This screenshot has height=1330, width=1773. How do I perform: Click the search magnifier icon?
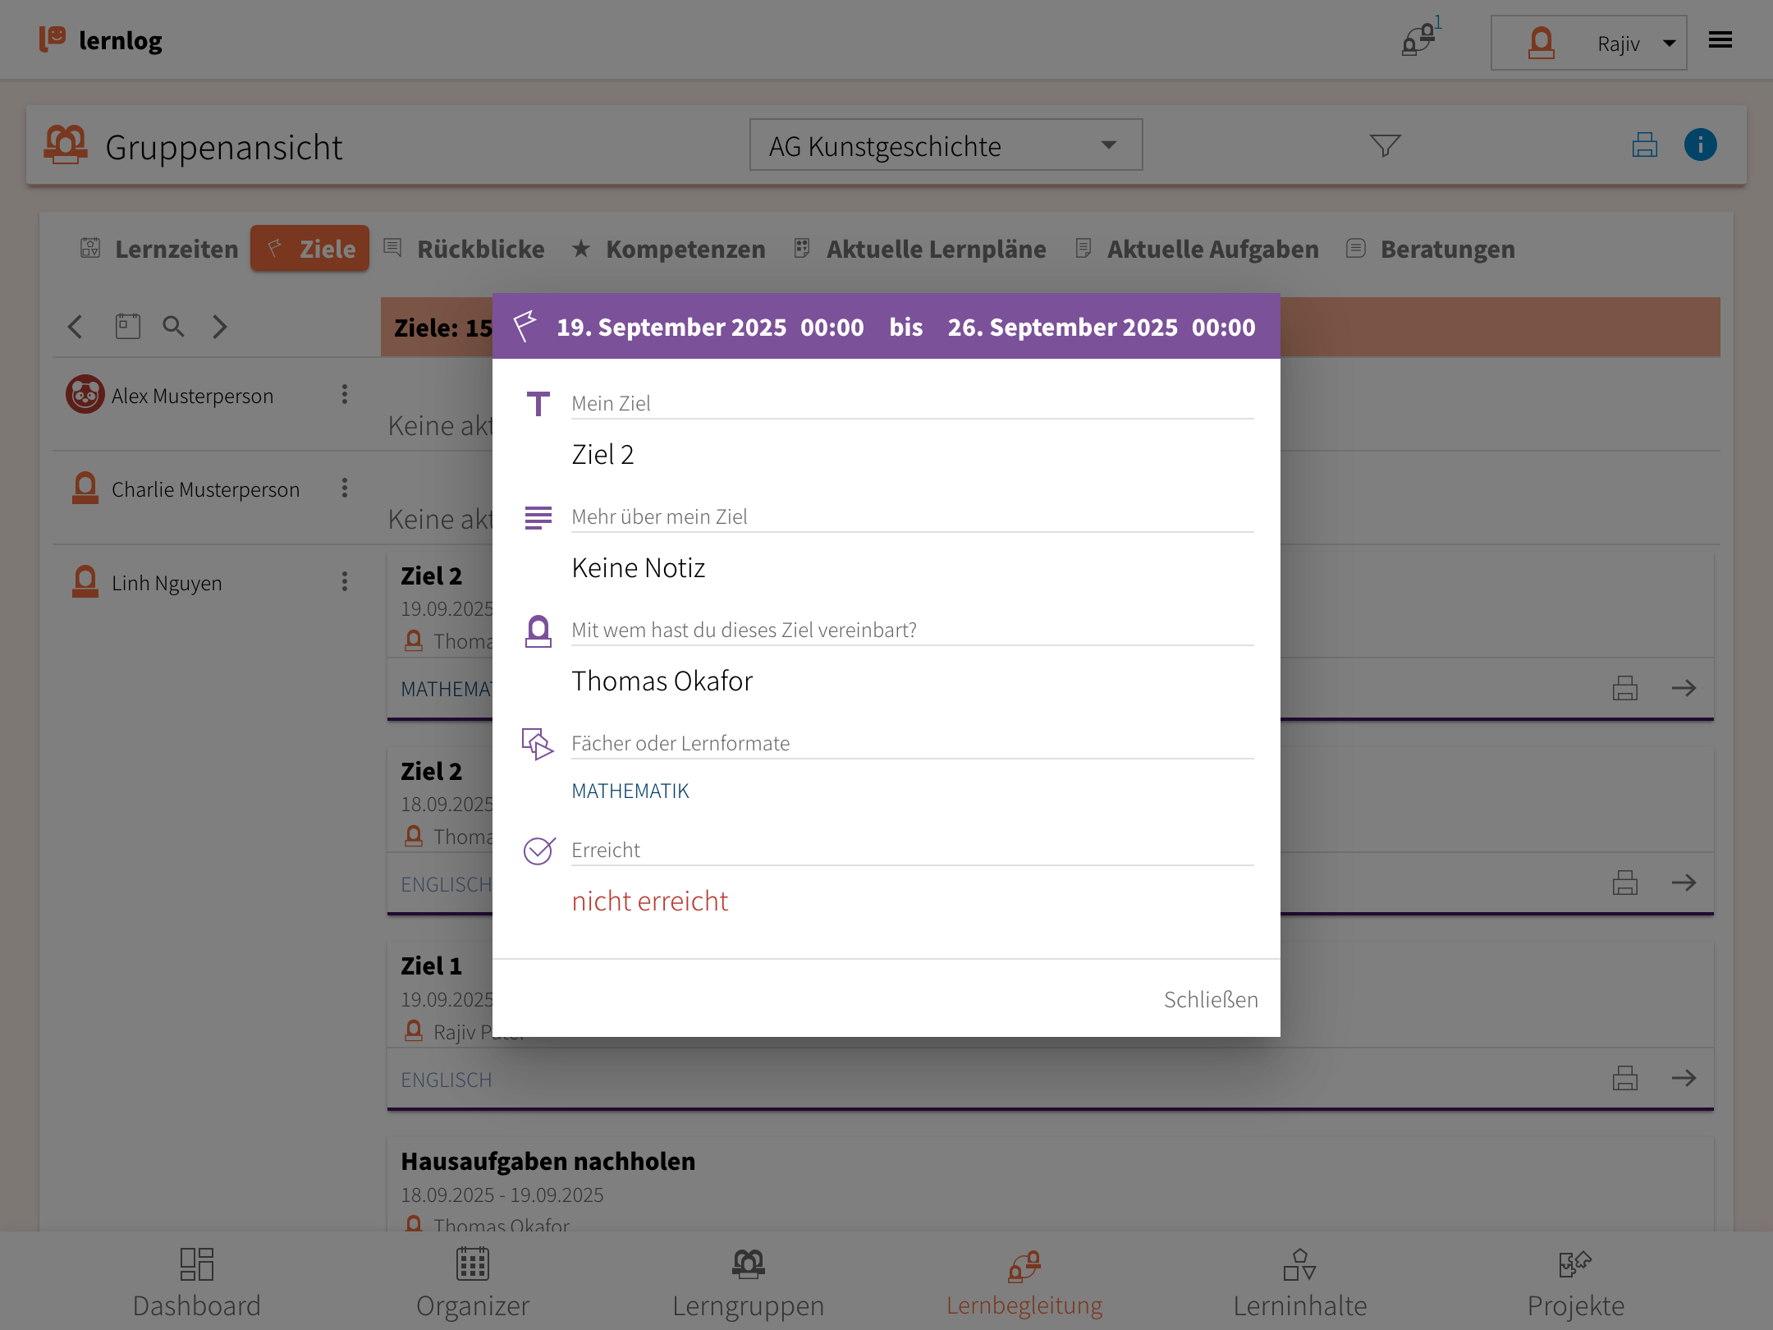pyautogui.click(x=173, y=326)
